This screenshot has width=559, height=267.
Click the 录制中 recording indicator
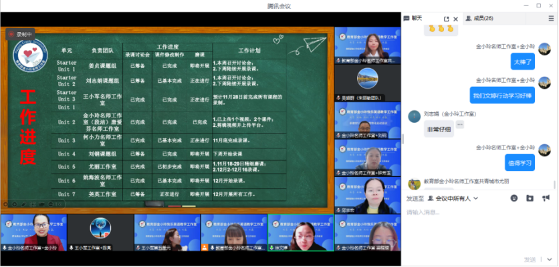coord(20,34)
